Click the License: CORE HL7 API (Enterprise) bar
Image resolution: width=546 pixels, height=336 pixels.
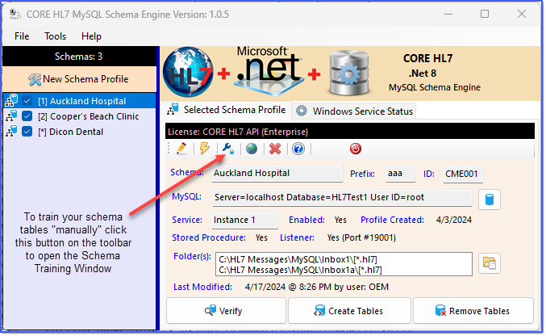(x=349, y=132)
